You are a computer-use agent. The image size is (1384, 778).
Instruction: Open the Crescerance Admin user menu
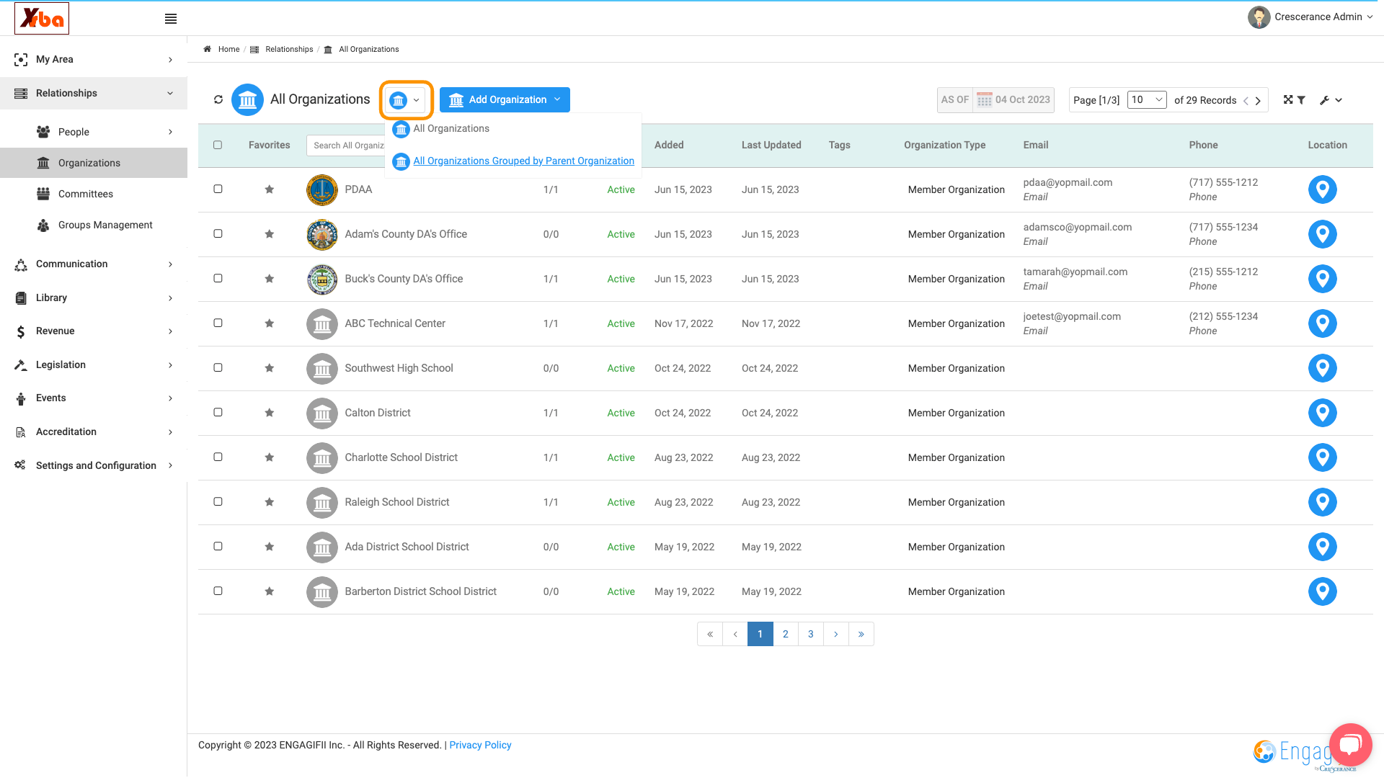coord(1310,17)
